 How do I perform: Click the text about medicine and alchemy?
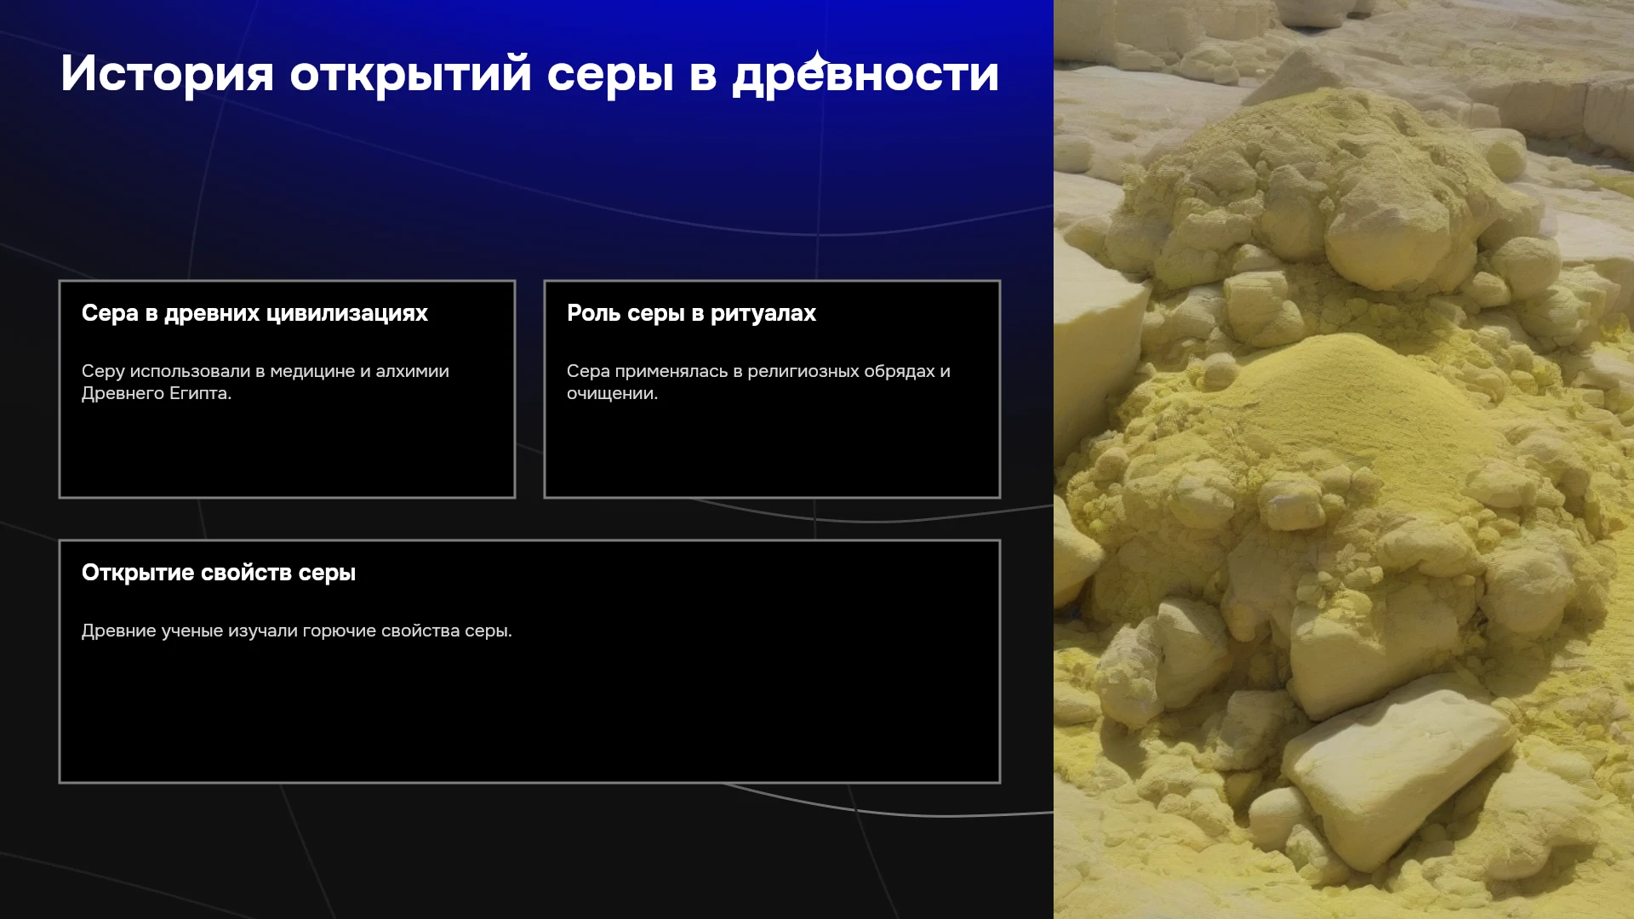click(266, 382)
